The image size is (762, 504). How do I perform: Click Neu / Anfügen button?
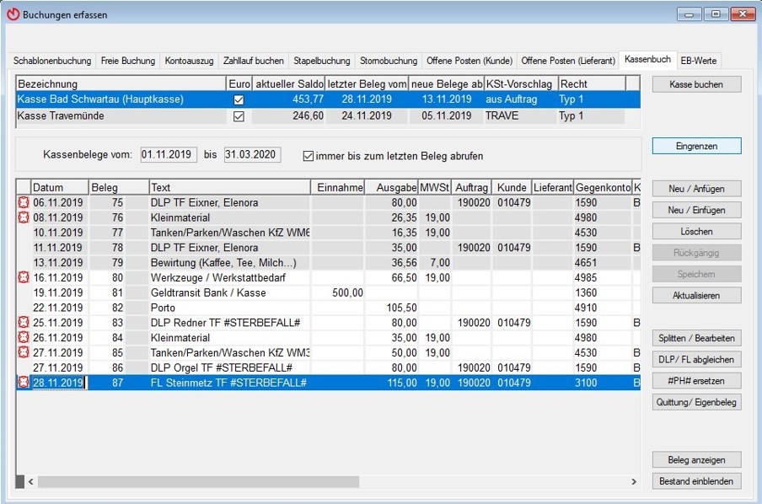pyautogui.click(x=696, y=189)
